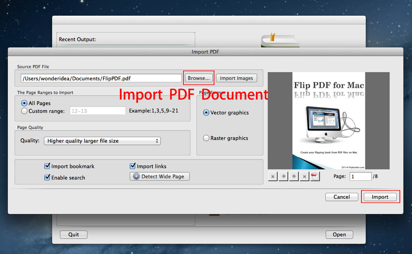Viewport: 412px width, 254px height.
Task: Go to previous page in preview
Action: 283,176
